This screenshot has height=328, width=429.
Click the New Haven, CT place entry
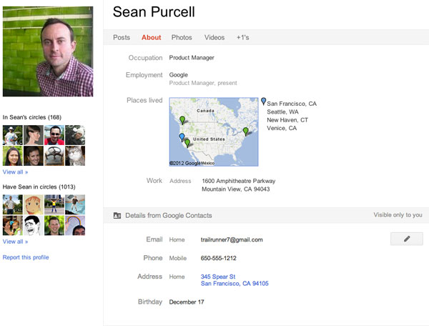287,120
